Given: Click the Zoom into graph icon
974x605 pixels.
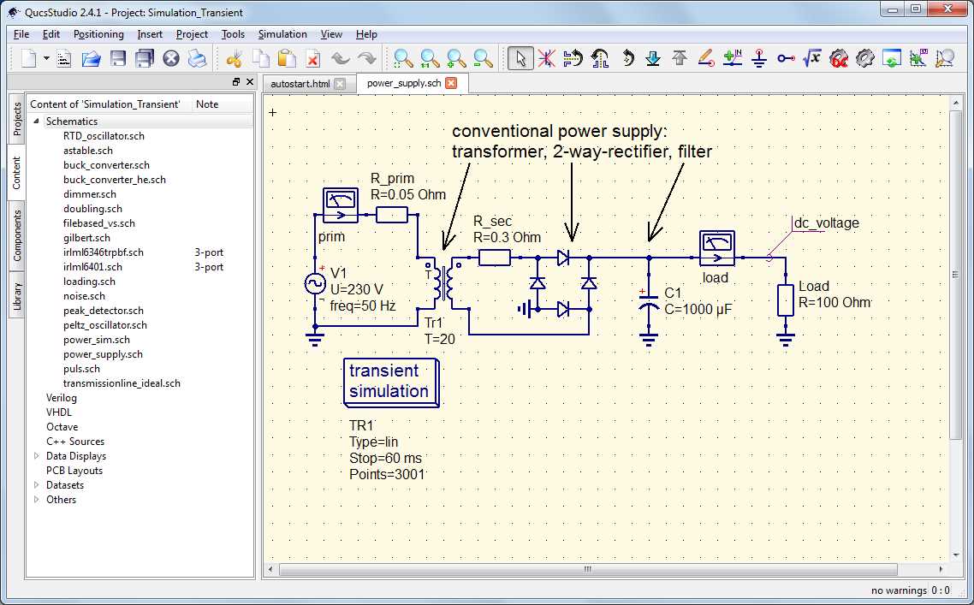Looking at the screenshot, I should [945, 59].
